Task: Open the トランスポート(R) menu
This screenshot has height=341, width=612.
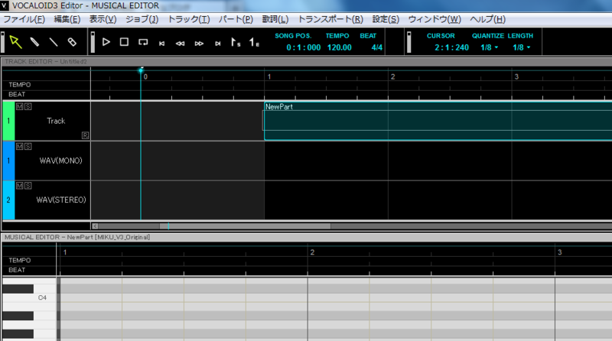Action: click(x=330, y=20)
